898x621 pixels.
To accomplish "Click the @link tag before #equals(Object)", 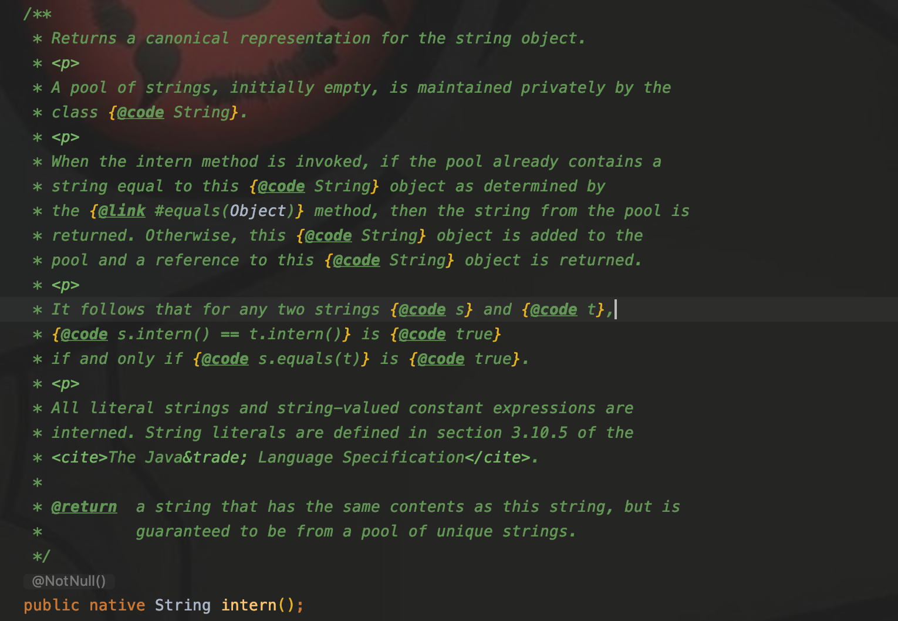I will click(122, 211).
